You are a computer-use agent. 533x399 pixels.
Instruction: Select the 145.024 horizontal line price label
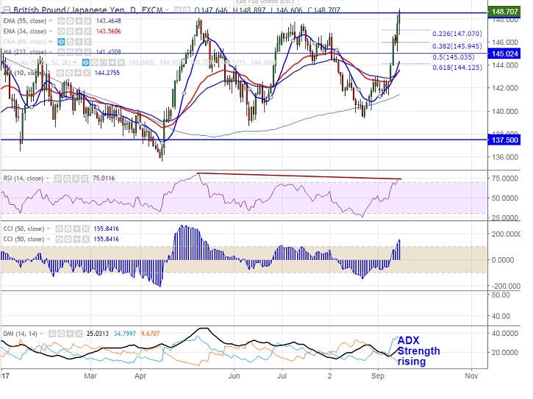pyautogui.click(x=504, y=54)
